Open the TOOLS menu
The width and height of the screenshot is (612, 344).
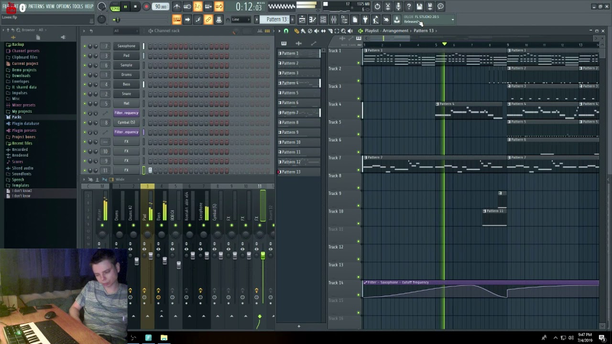click(x=77, y=6)
